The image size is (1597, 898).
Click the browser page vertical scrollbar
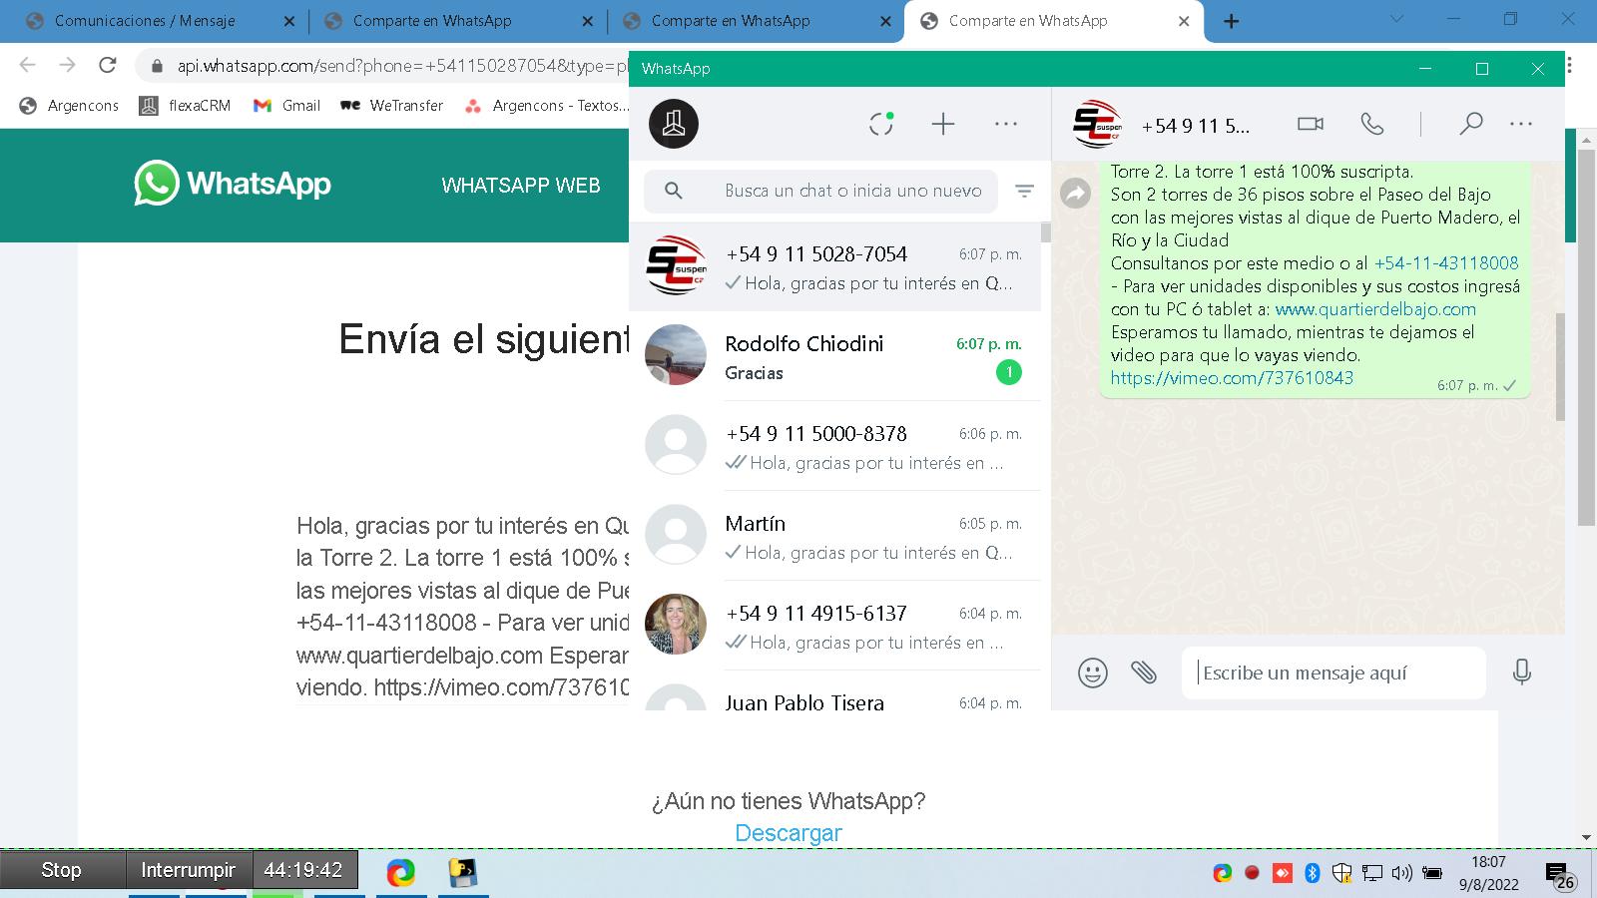1586,339
